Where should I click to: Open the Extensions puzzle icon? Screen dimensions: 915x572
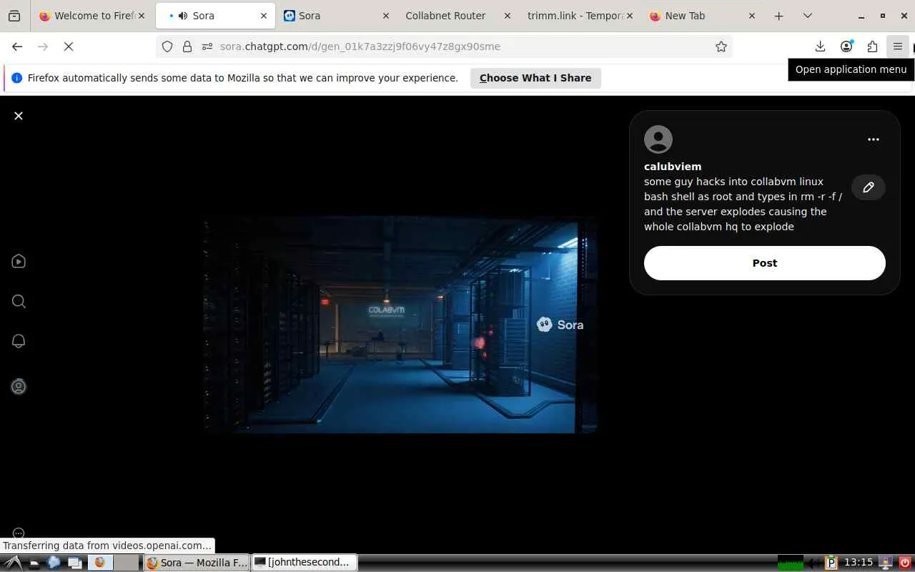point(872,46)
